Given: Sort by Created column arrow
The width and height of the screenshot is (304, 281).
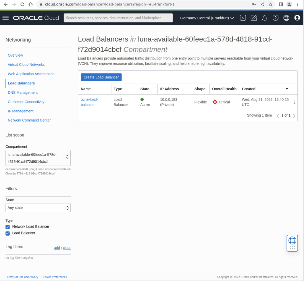Looking at the screenshot, I should point(287,89).
